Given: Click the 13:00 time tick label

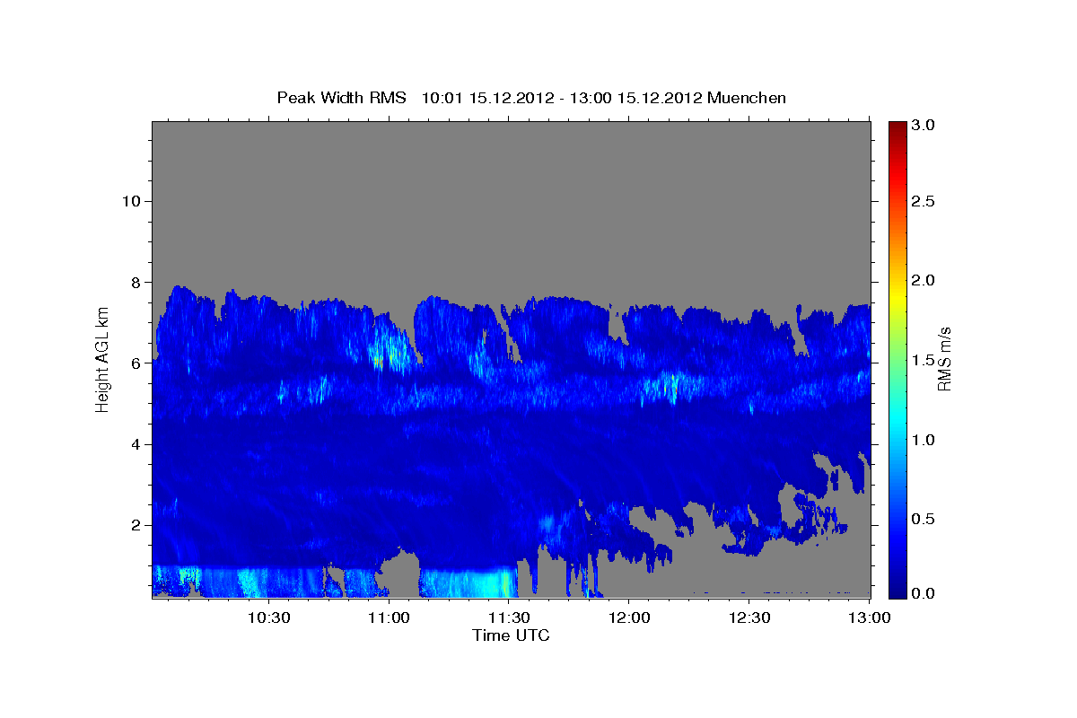Looking at the screenshot, I should pyautogui.click(x=870, y=617).
